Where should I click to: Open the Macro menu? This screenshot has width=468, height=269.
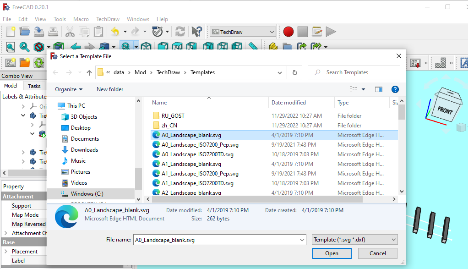(81, 19)
